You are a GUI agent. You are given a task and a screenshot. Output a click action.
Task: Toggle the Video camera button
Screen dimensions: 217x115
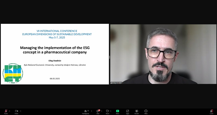coord(16,111)
